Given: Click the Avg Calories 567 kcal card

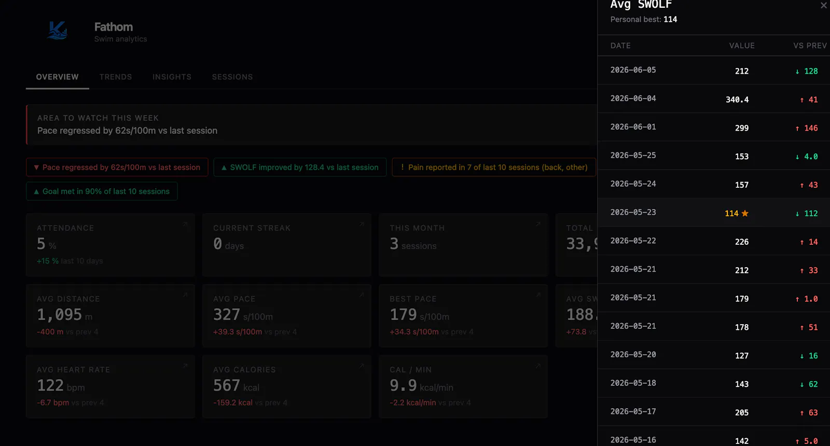Looking at the screenshot, I should (x=287, y=386).
